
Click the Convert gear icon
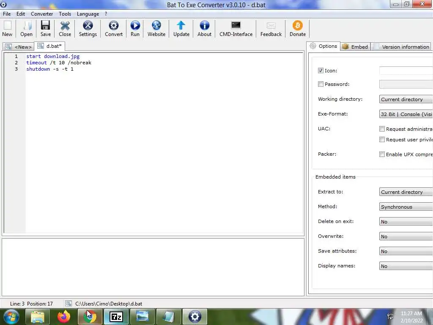pos(113,28)
